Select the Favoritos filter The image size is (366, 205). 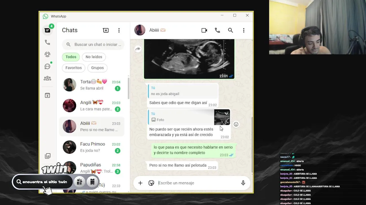coord(73,68)
